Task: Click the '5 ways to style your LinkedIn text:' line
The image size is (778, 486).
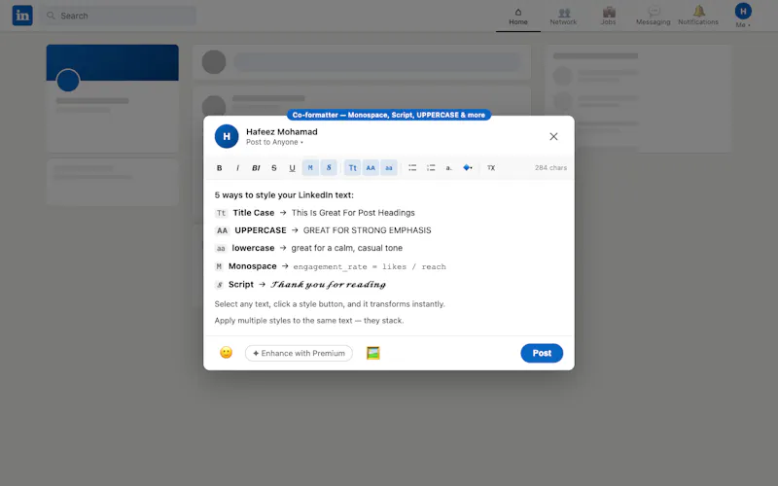Action: pyautogui.click(x=284, y=195)
